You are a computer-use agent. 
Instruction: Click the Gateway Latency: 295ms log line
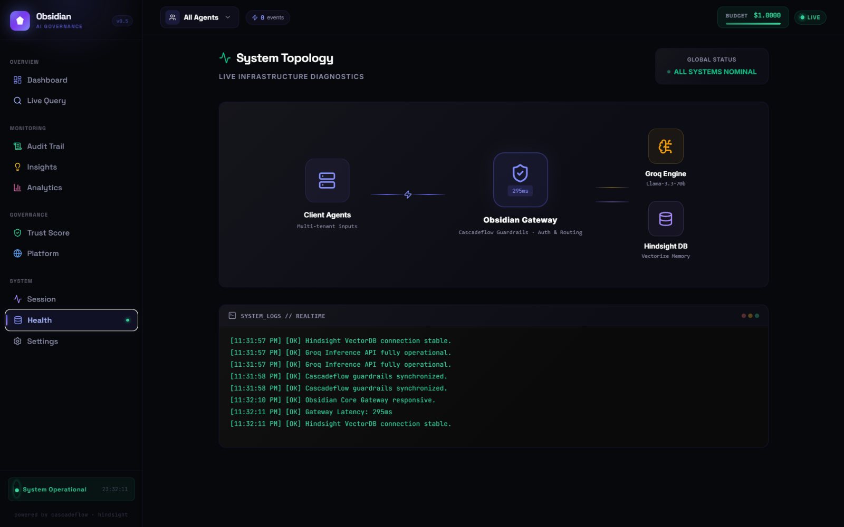[311, 412]
